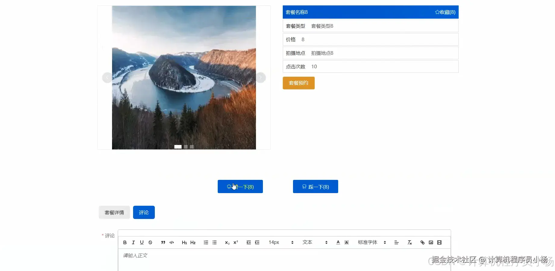Open the 标准字体 font family dropdown

tap(372, 242)
